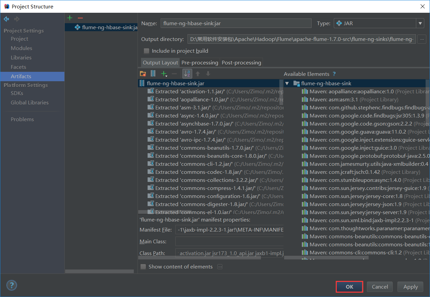Click the module folder icon of flume-ng-hbase-sink
Screen dimensions: 430x297
click(296, 83)
